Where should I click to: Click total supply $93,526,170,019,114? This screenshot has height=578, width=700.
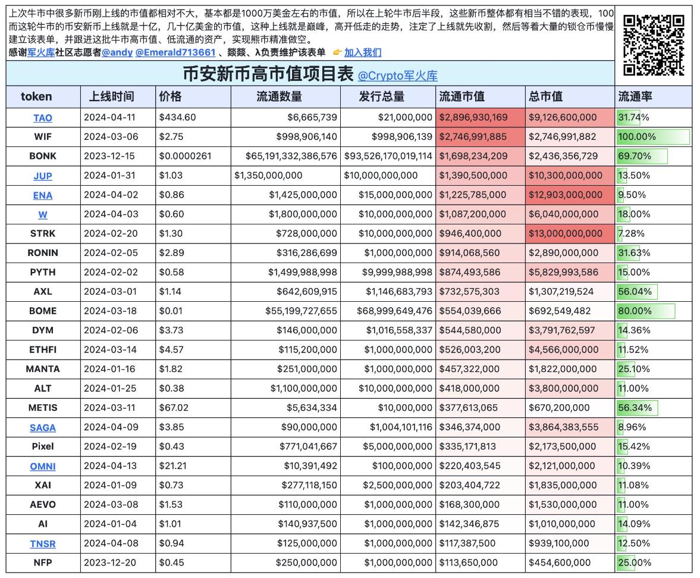pos(388,156)
